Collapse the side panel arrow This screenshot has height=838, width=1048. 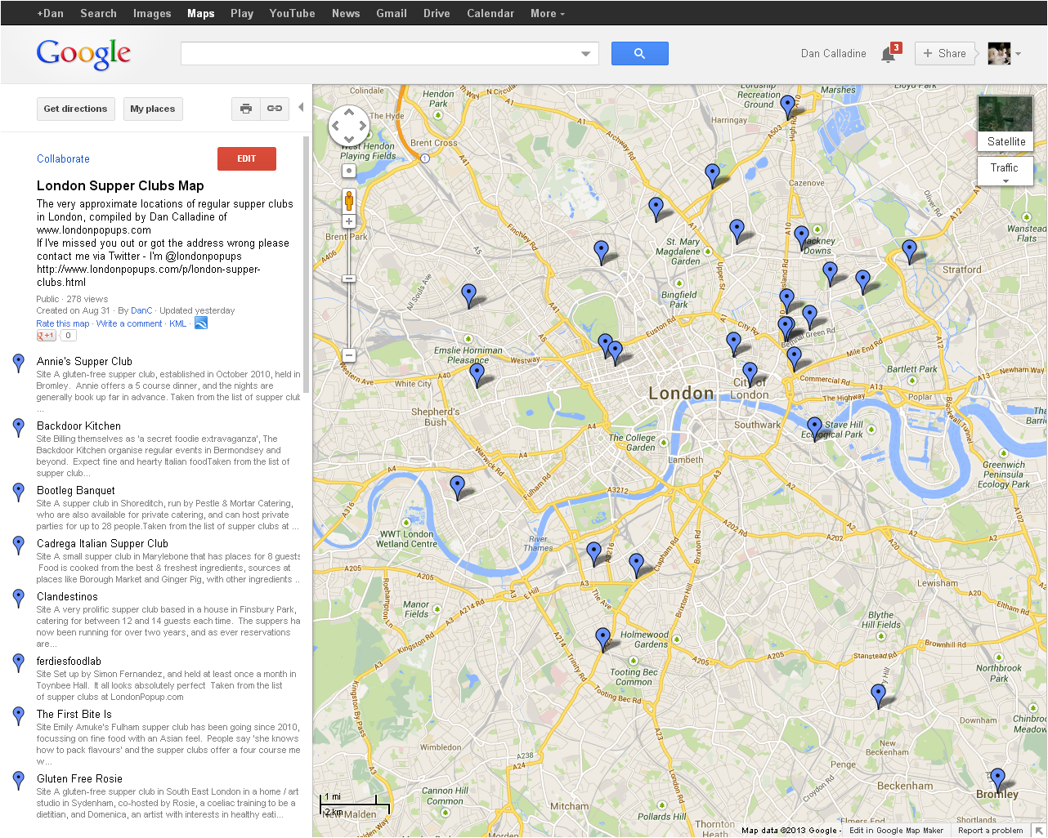(x=301, y=107)
